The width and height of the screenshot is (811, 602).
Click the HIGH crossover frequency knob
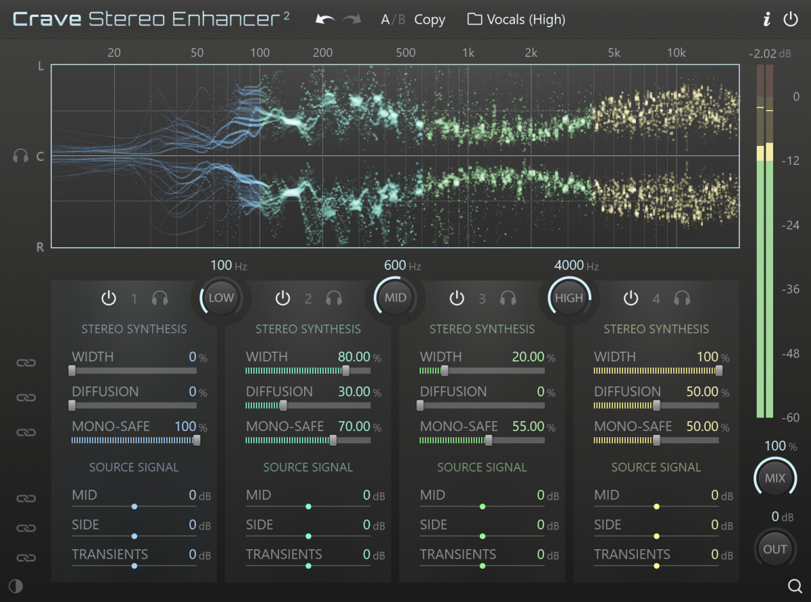pyautogui.click(x=569, y=298)
